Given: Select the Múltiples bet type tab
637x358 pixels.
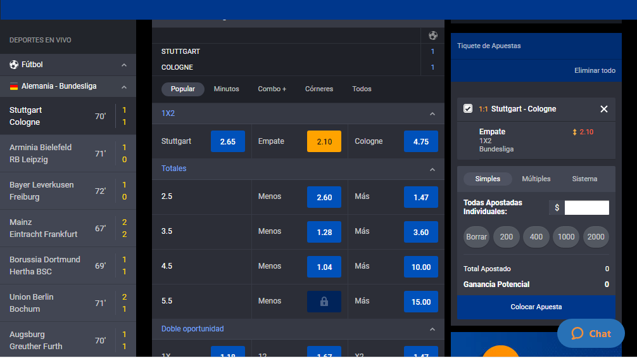Looking at the screenshot, I should pyautogui.click(x=536, y=179).
